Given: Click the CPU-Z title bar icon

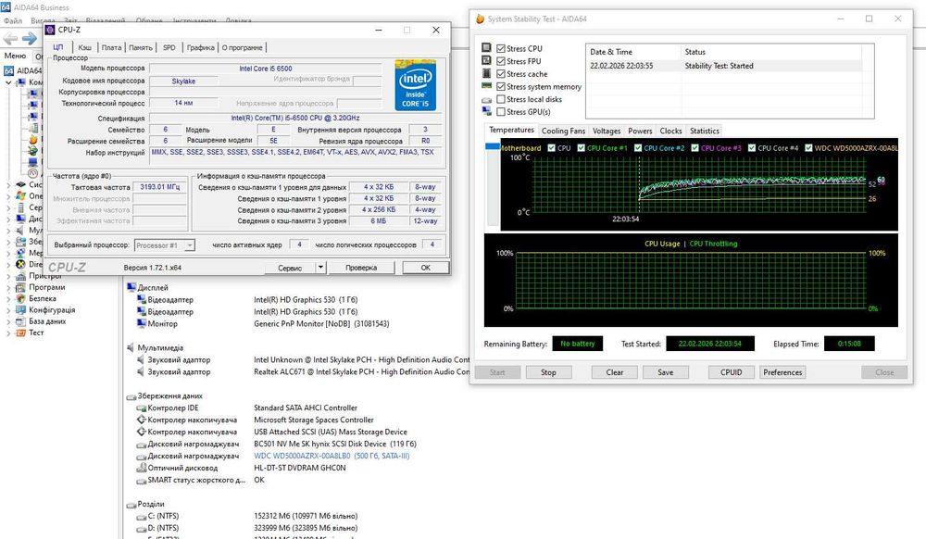Looking at the screenshot, I should tap(50, 30).
